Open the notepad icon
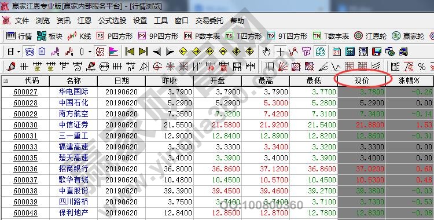This screenshot has height=220, width=434. (x=363, y=52)
